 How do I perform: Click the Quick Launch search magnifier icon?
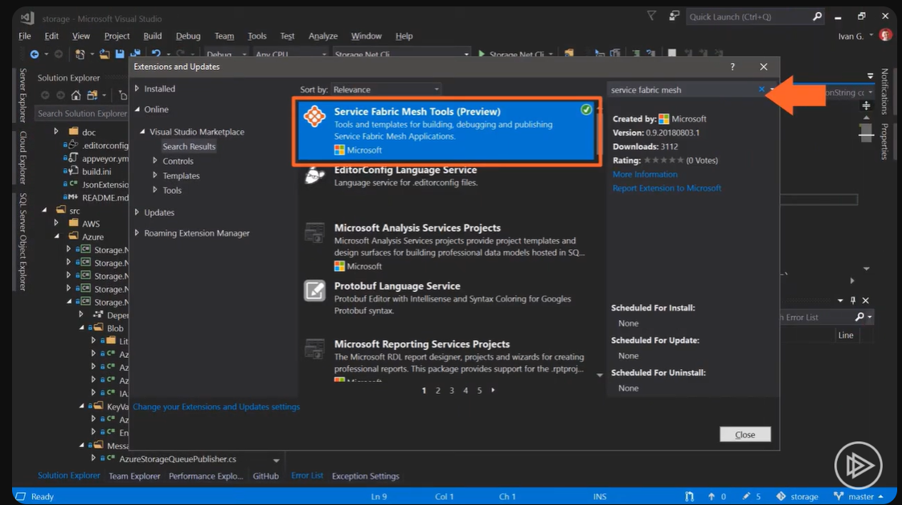(817, 17)
